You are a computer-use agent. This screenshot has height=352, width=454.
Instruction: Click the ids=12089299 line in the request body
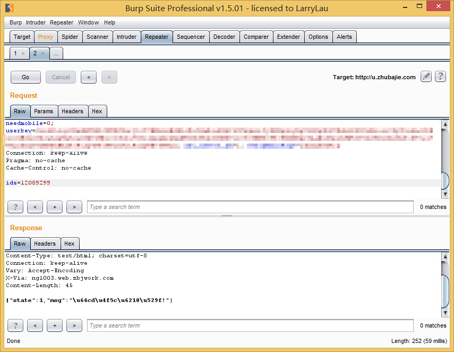click(28, 183)
